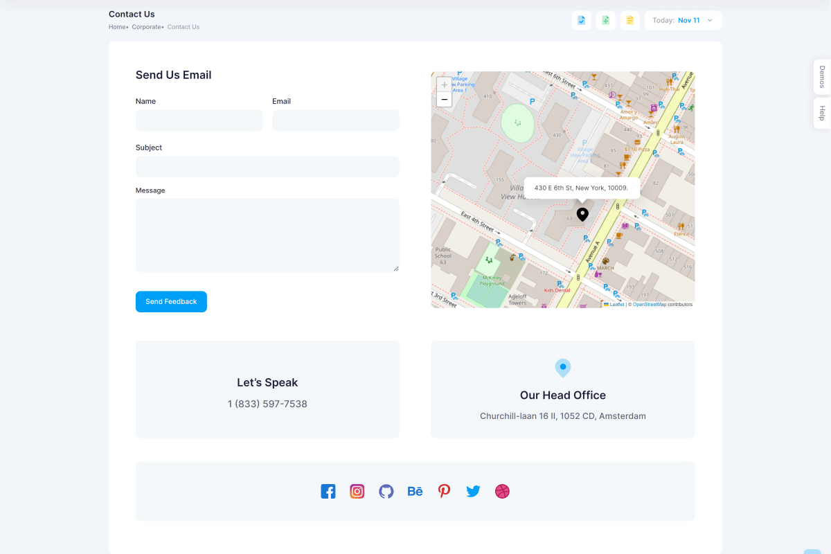Open the Twitter social link
Screen dimensions: 831x554
pos(473,492)
